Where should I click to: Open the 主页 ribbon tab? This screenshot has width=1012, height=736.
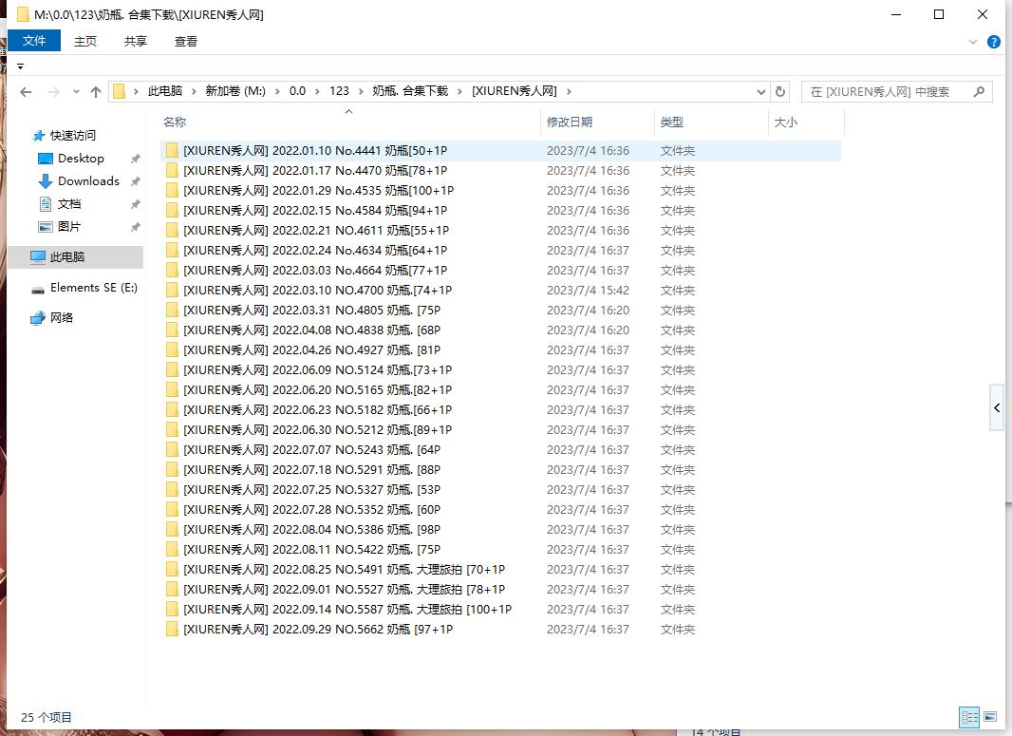[x=85, y=42]
